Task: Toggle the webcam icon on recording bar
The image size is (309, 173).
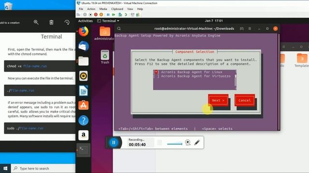Action: tap(188, 142)
